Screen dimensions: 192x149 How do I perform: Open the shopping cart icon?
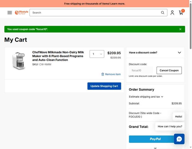pyautogui.click(x=181, y=13)
